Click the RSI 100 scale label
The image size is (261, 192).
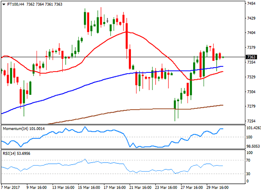250,153
